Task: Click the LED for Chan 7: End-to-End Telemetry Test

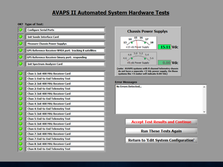Action: 21,139
